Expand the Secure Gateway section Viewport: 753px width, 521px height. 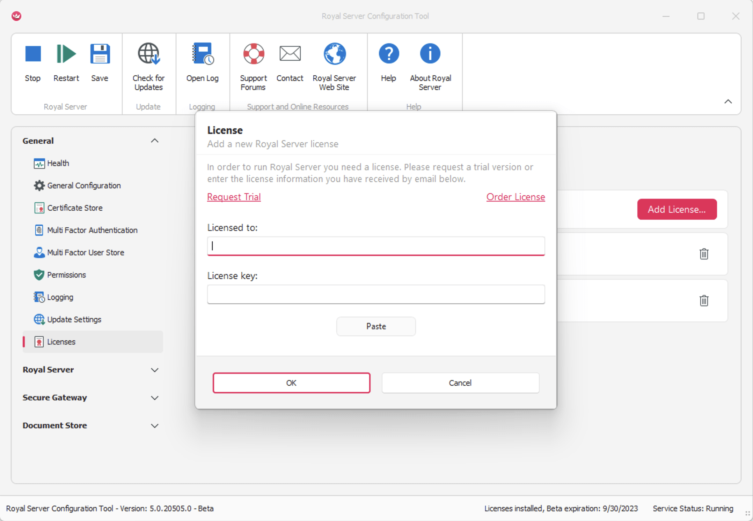[x=155, y=398]
